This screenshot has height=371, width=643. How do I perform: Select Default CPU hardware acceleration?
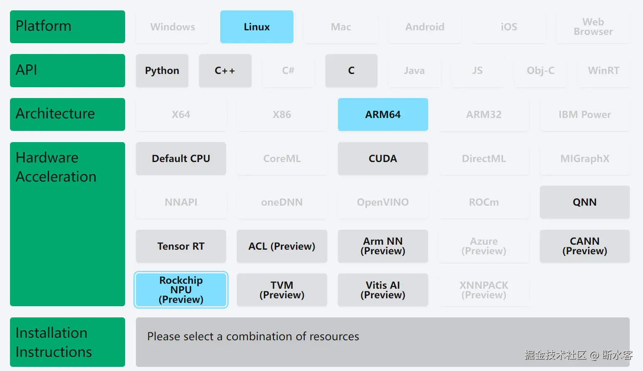click(x=181, y=159)
